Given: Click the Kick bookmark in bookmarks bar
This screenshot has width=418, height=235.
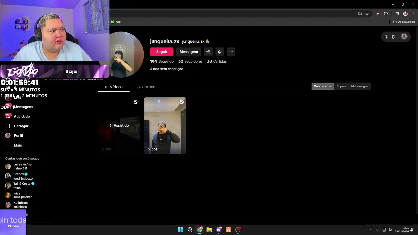Looking at the screenshot, I should point(116,22).
